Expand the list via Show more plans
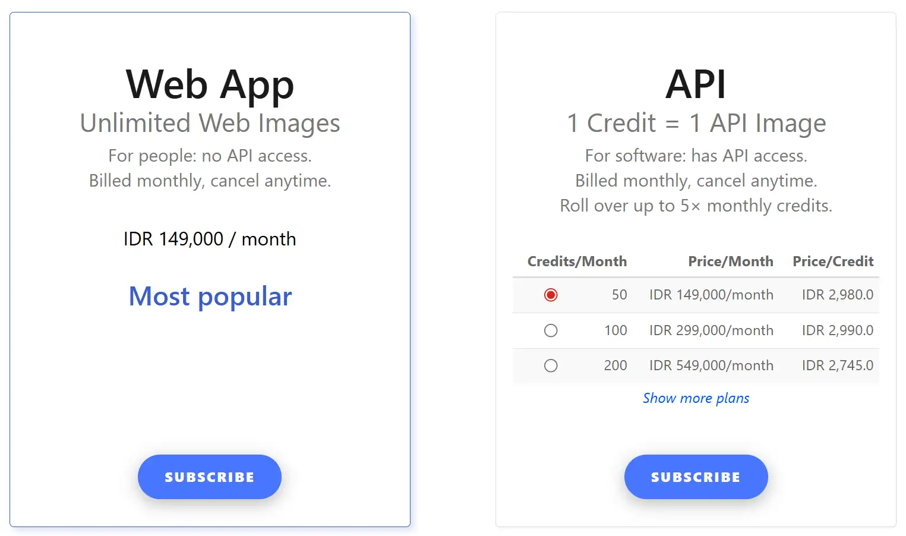The image size is (906, 536). (696, 398)
